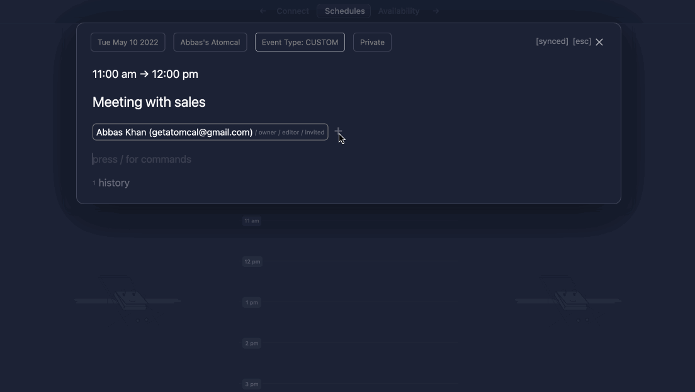This screenshot has height=392, width=695.
Task: Switch to the Schedules tab
Action: (344, 11)
